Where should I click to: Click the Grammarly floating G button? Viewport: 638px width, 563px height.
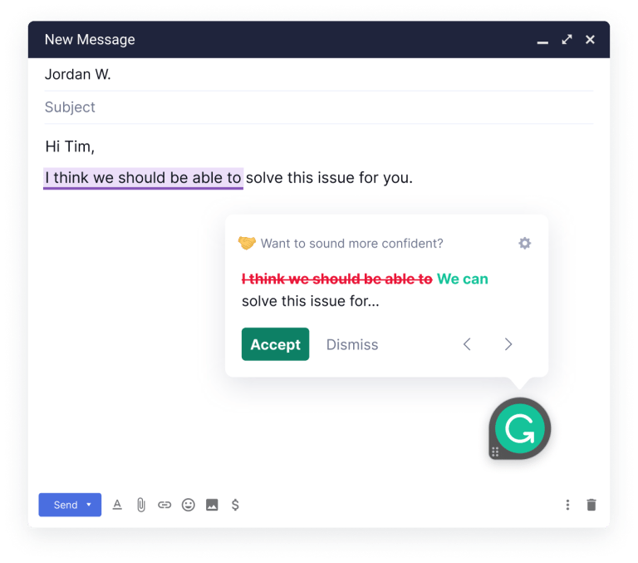(x=519, y=428)
